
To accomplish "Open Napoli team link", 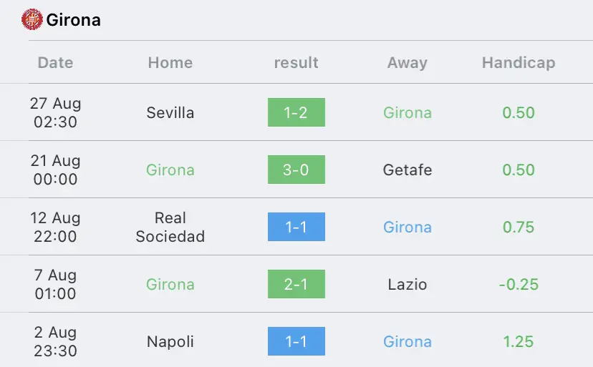I will [x=170, y=341].
